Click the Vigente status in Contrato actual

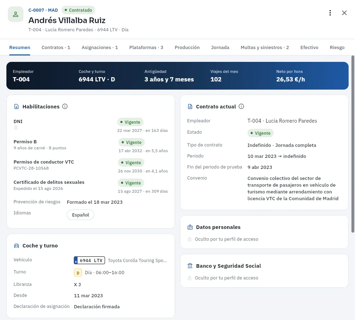pyautogui.click(x=261, y=133)
